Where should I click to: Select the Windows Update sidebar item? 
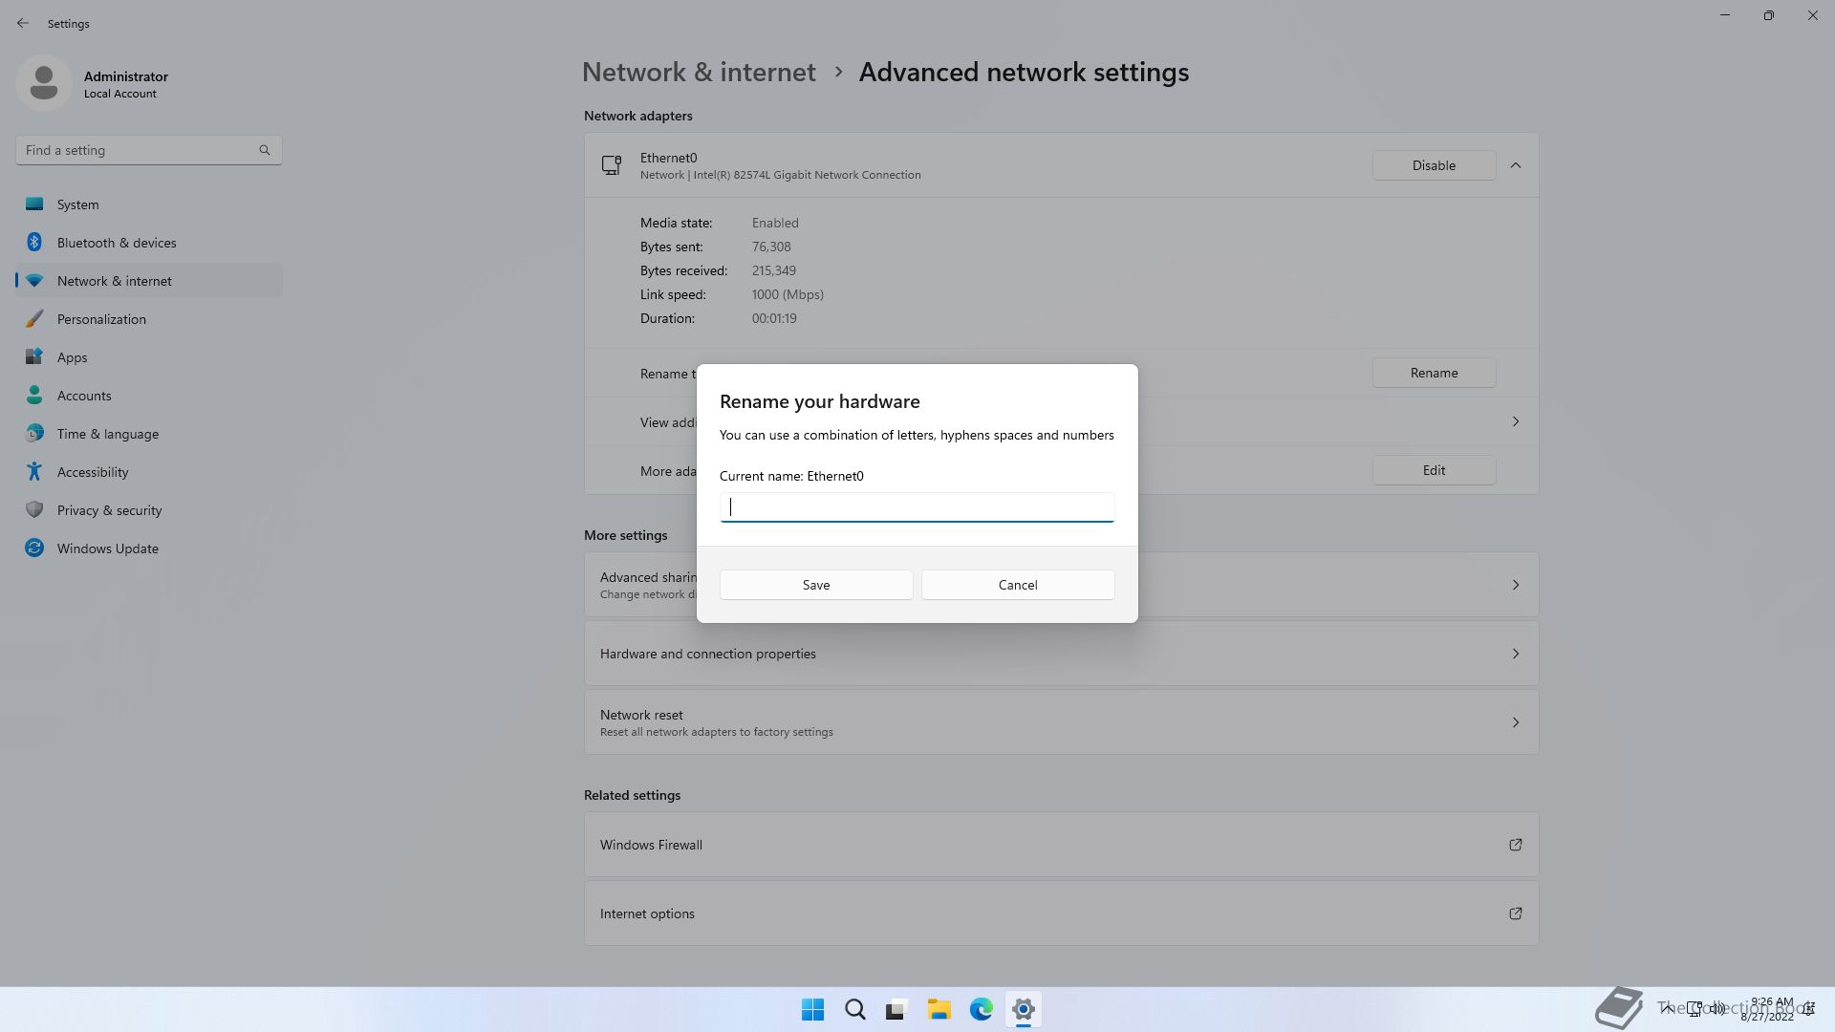107,548
